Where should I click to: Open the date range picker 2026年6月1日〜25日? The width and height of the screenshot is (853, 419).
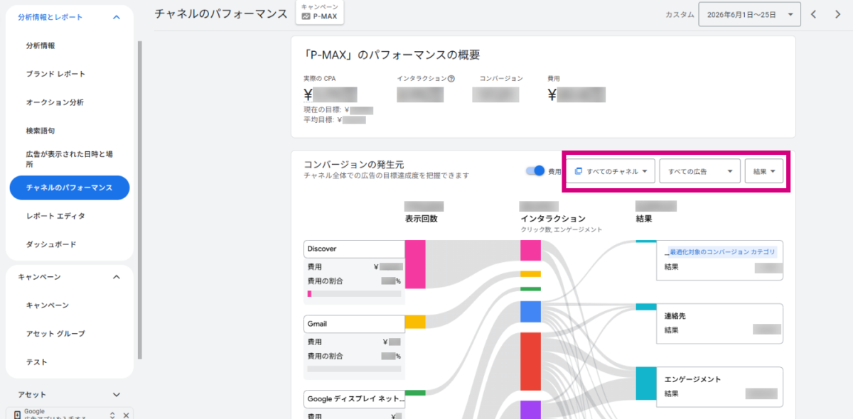[749, 14]
